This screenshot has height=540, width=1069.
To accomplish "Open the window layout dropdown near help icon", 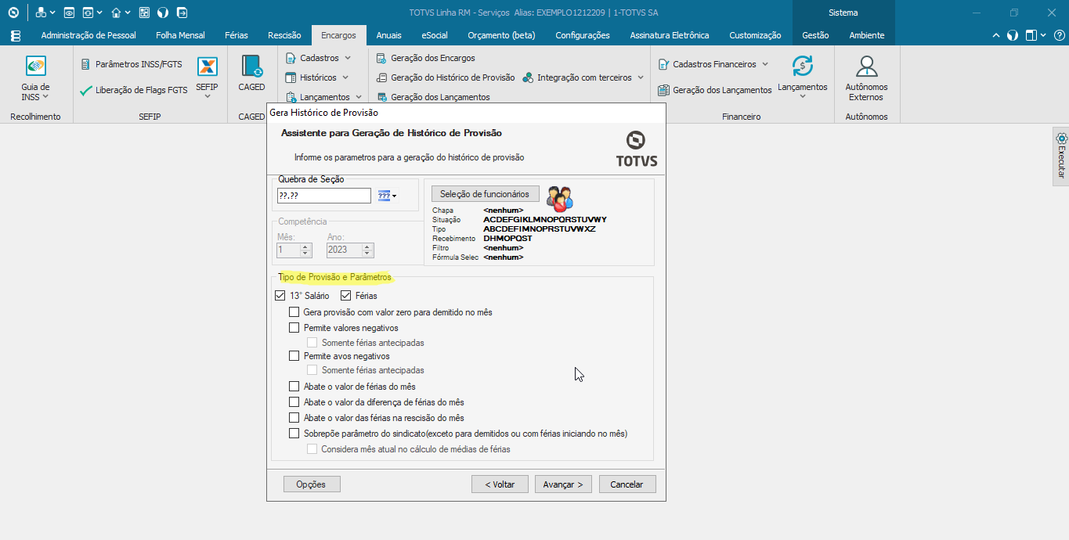I will [x=1035, y=35].
